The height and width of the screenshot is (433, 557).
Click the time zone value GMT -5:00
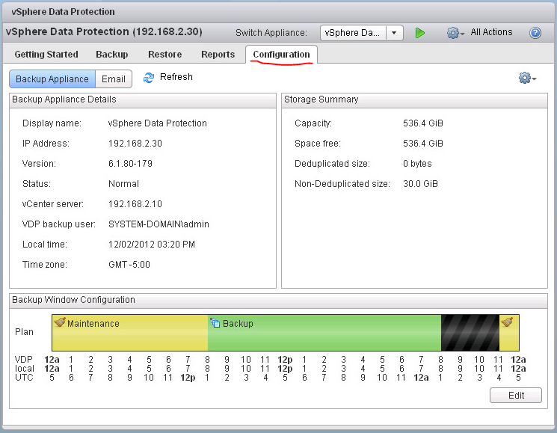click(129, 265)
